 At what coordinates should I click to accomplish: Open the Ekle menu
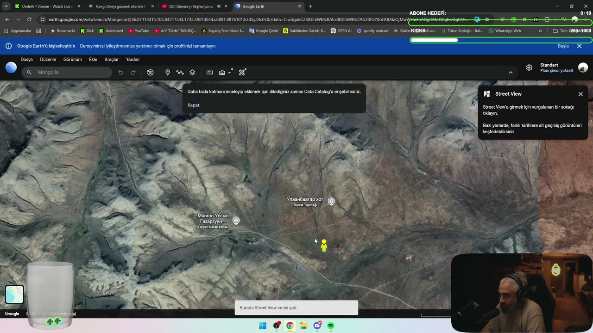(93, 59)
